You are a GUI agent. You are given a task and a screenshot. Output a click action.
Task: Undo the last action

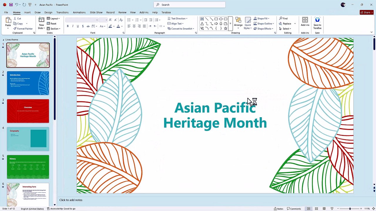click(16, 5)
